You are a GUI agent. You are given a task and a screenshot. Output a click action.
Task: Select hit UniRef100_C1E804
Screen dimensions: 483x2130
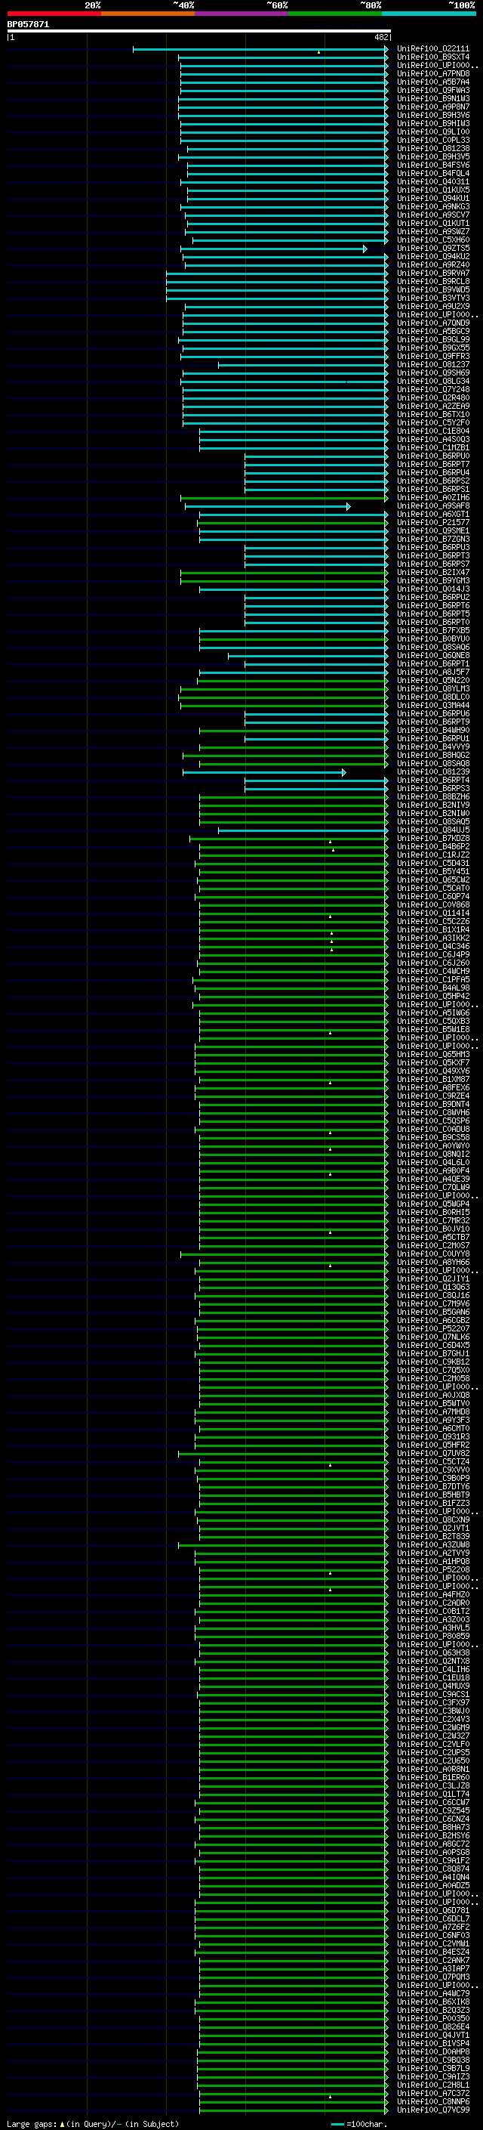(x=432, y=431)
